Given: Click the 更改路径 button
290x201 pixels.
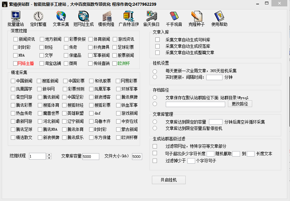Looking at the screenshot, I should 240,104.
